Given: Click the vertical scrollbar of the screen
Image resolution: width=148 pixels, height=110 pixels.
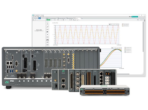Looking at the screenshot, I should (x=143, y=37).
